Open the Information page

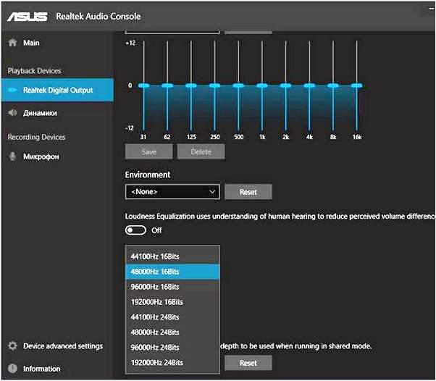(57, 368)
